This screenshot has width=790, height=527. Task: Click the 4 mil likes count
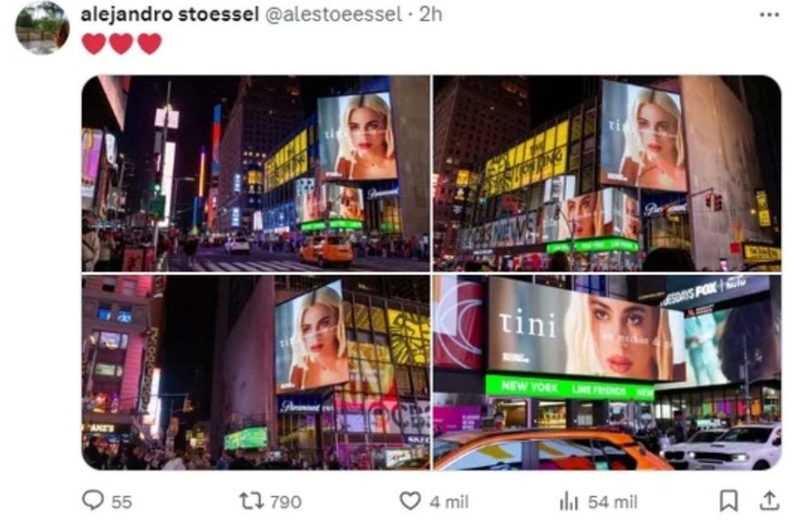pos(449,502)
